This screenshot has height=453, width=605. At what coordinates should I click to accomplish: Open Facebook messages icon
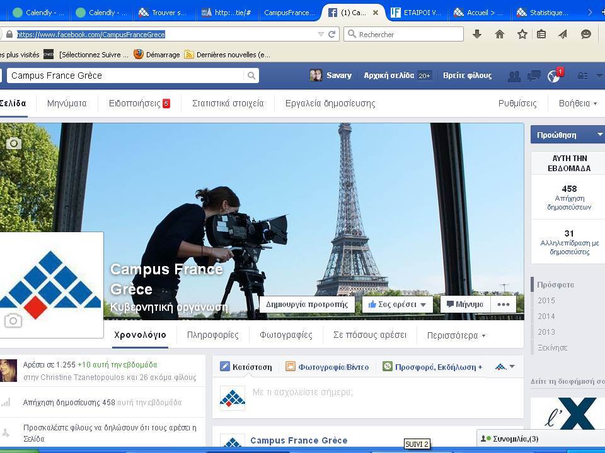(x=534, y=76)
